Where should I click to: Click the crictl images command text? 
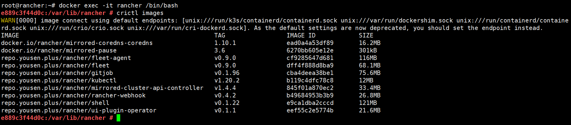(140, 13)
